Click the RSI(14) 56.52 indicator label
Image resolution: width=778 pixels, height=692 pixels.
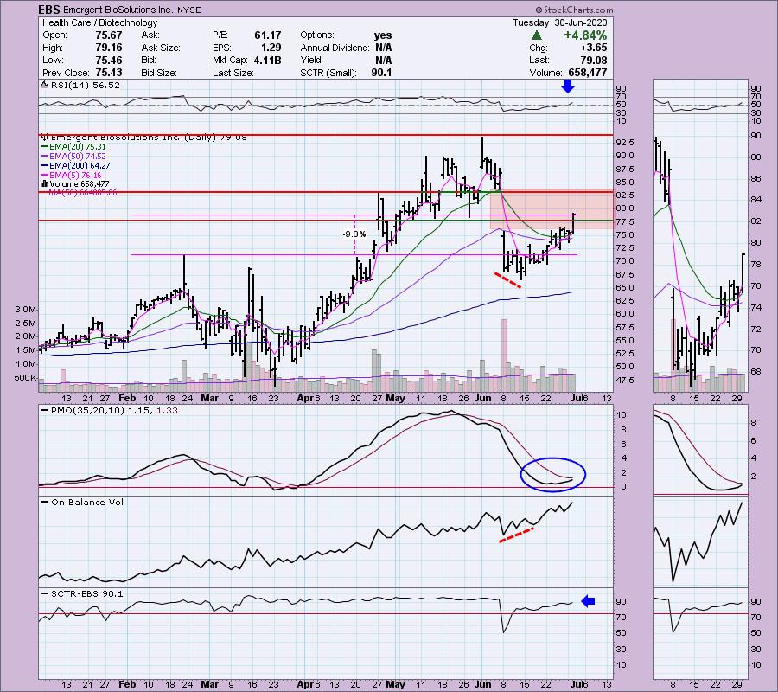pyautogui.click(x=82, y=86)
